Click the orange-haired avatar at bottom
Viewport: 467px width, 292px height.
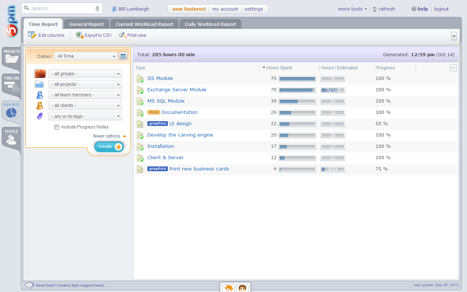click(229, 288)
